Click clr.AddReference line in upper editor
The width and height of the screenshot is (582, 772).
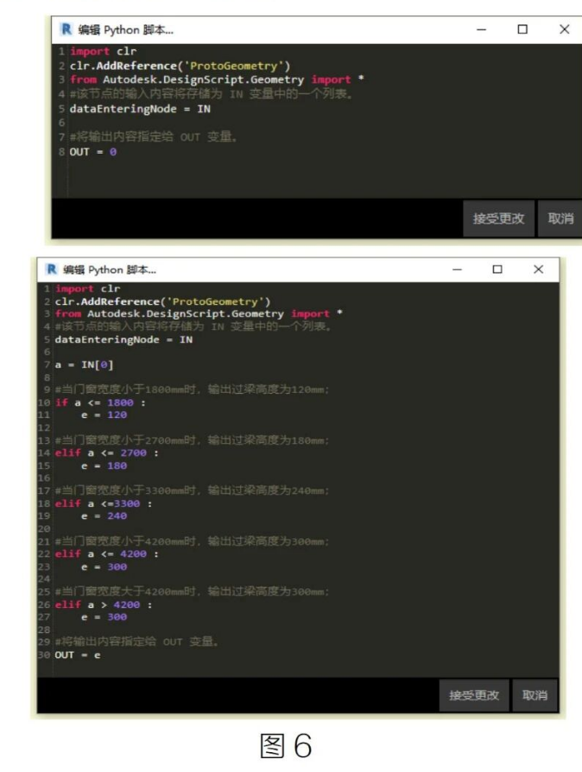180,66
